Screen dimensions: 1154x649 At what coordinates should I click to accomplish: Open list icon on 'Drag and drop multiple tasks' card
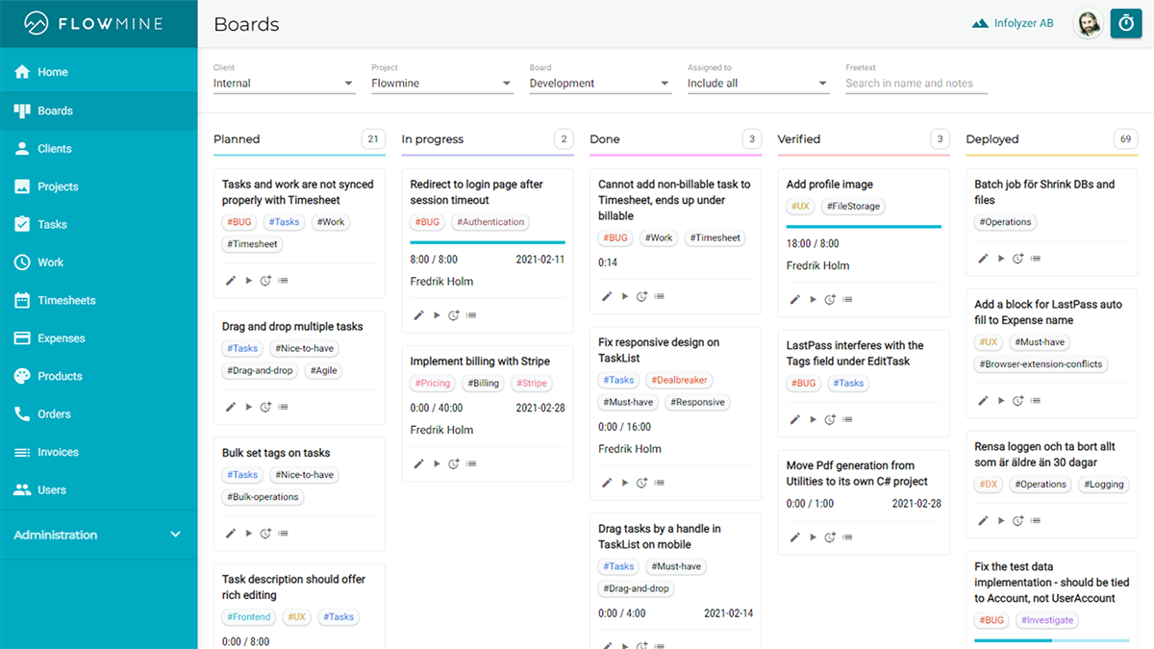click(x=284, y=407)
